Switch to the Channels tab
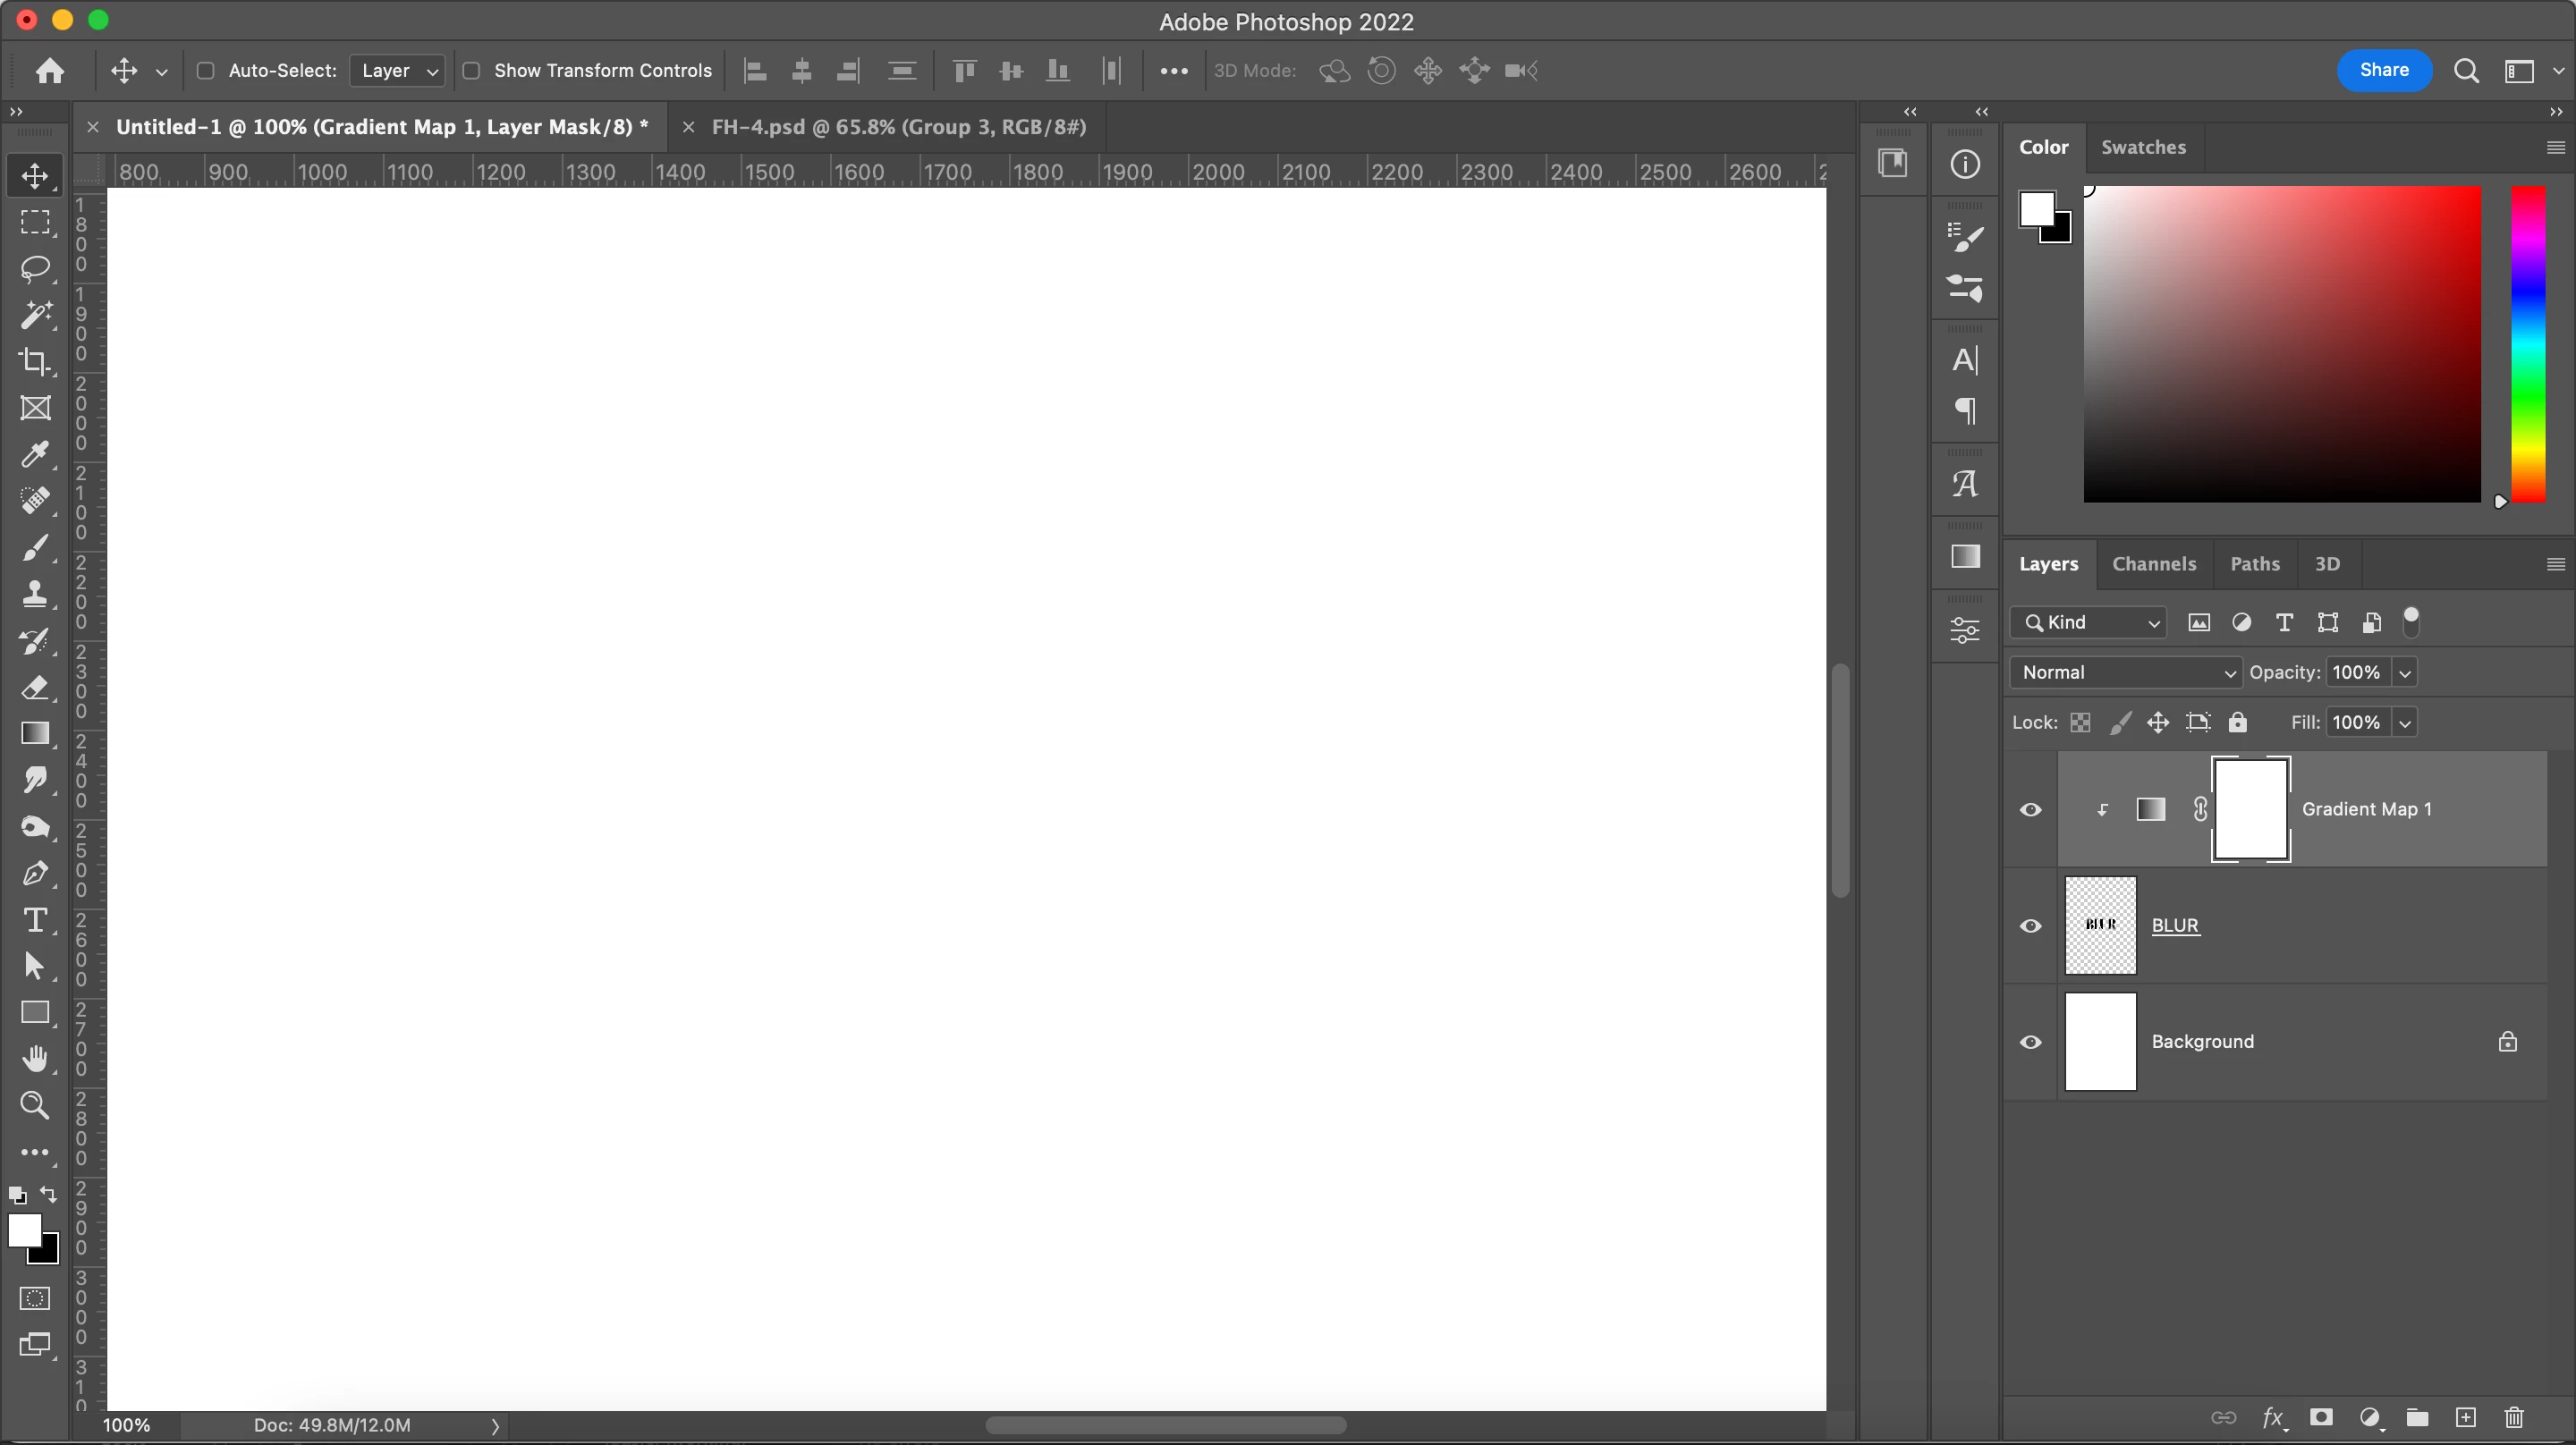 tap(2153, 564)
